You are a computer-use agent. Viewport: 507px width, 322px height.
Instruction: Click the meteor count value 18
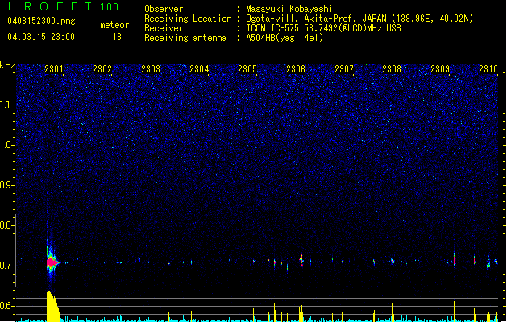(117, 37)
